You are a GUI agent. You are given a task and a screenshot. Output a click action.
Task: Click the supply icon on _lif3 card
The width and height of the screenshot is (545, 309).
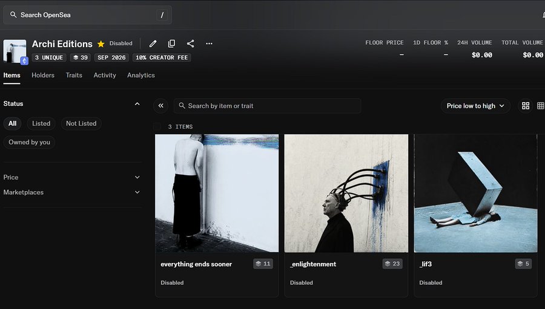(x=520, y=264)
